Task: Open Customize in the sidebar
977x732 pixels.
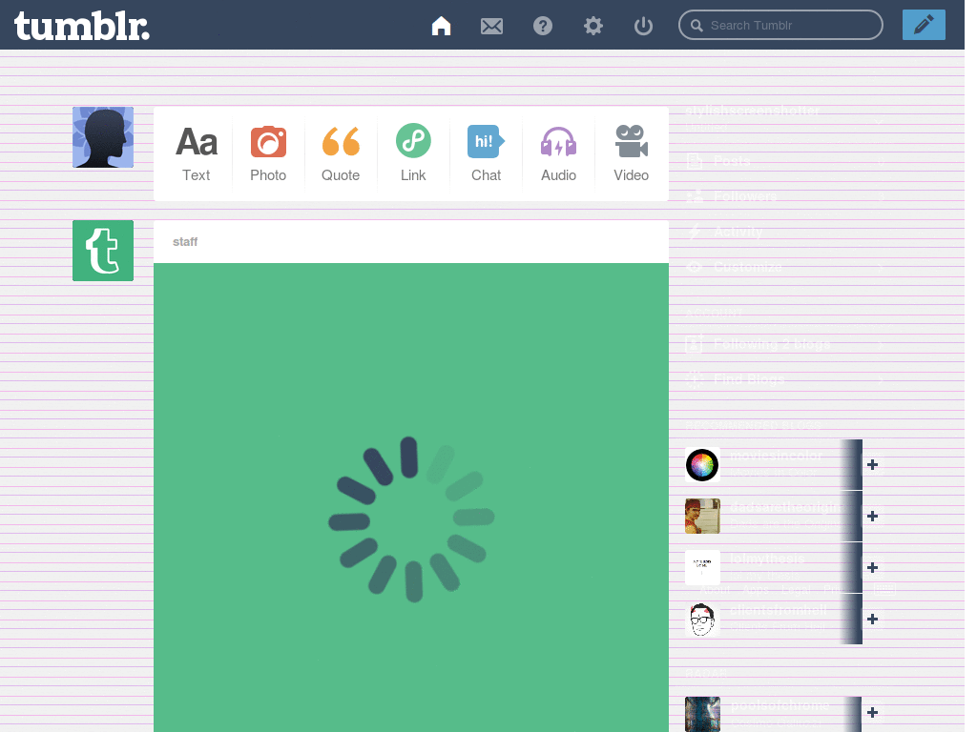Action: [748, 267]
